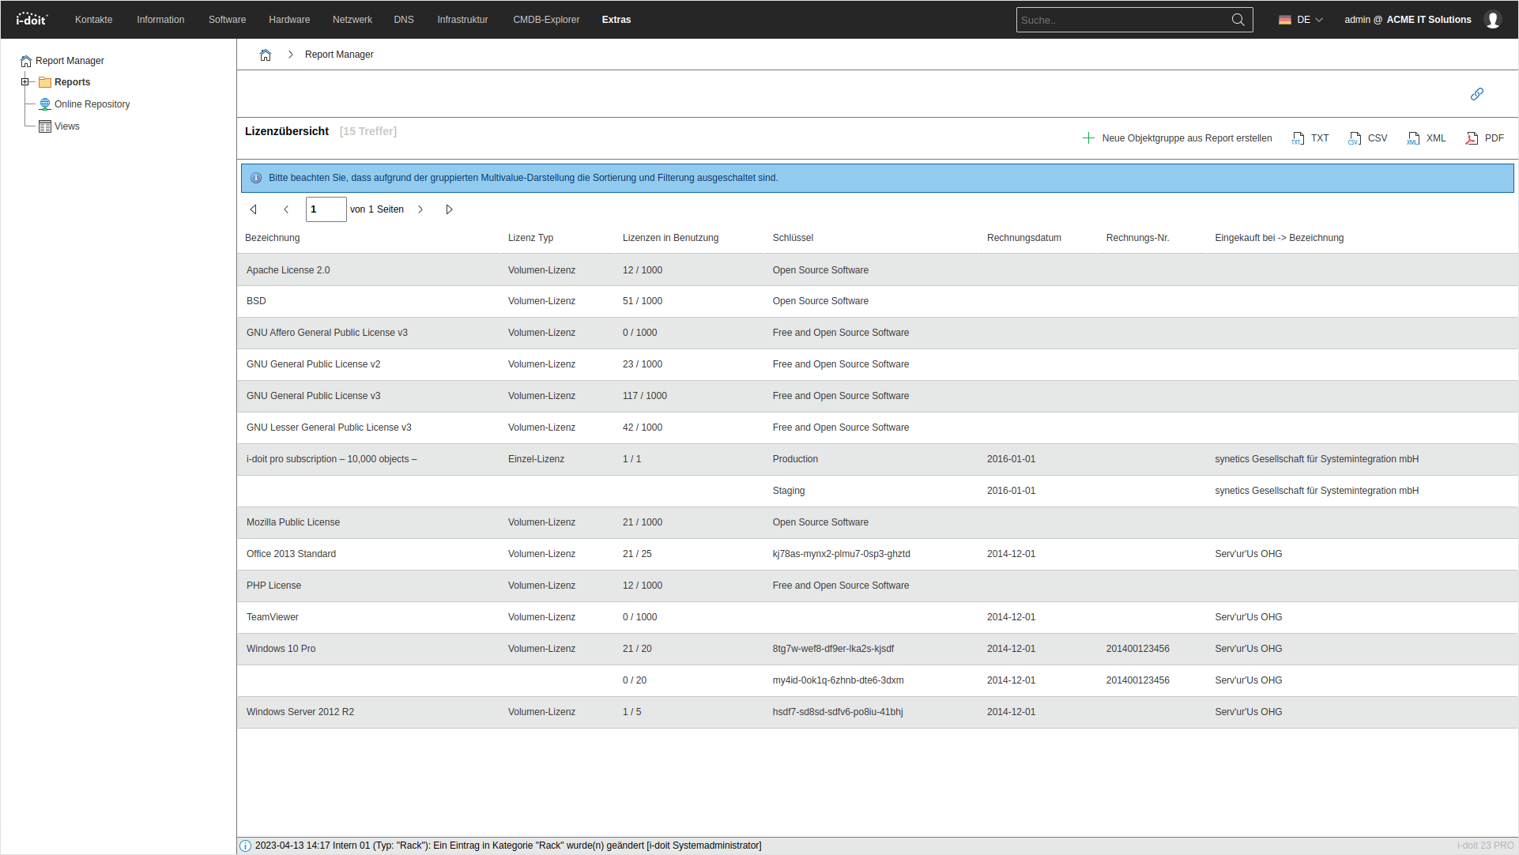Screen dimensions: 1519x855
Task: Select GNU General Public License v2
Action: [x=877, y=364]
